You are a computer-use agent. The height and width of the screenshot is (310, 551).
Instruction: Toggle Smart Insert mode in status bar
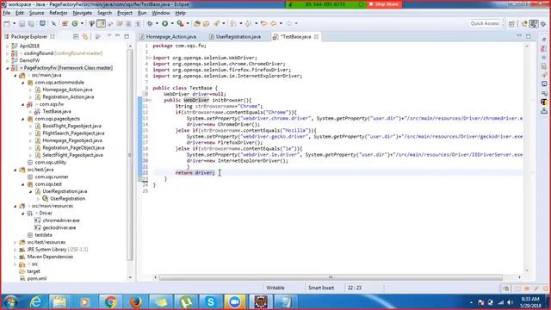pos(321,288)
